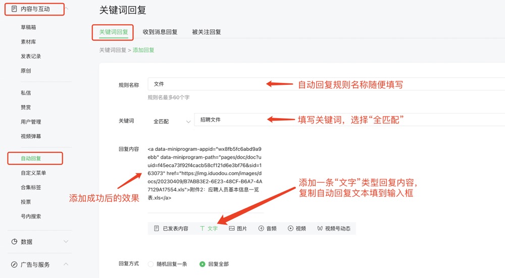
Task: Click the compass icon beside 广告与服务
Action: coord(14,264)
